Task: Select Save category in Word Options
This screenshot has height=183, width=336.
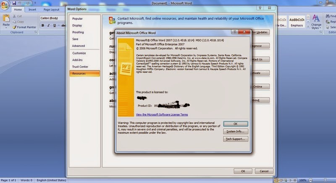Action: [85, 39]
